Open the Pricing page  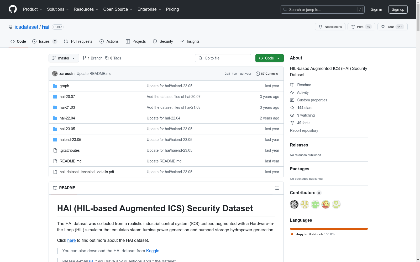[x=172, y=9]
